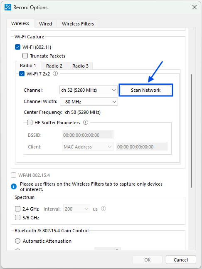Enable 2.4 GHz spectrum checkbox

(x=17, y=209)
